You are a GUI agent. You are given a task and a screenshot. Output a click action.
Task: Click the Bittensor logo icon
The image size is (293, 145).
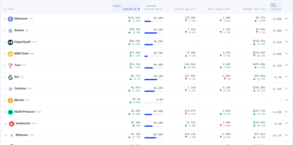(12, 135)
